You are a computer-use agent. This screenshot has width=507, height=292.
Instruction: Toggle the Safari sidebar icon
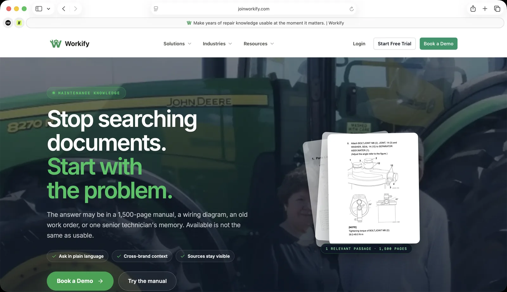tap(39, 9)
